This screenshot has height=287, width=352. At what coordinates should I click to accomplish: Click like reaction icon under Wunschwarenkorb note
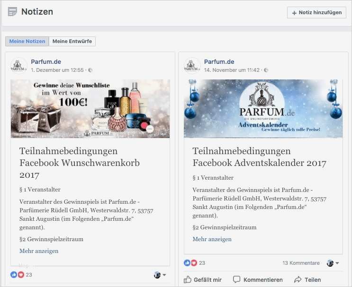coord(14,275)
